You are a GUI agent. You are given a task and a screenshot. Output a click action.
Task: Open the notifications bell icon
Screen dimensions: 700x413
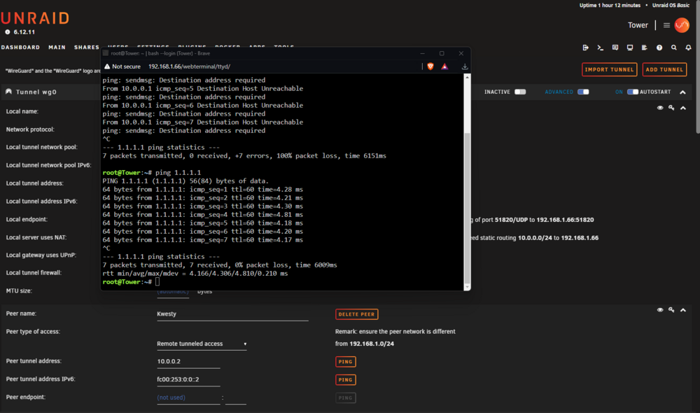(x=688, y=48)
